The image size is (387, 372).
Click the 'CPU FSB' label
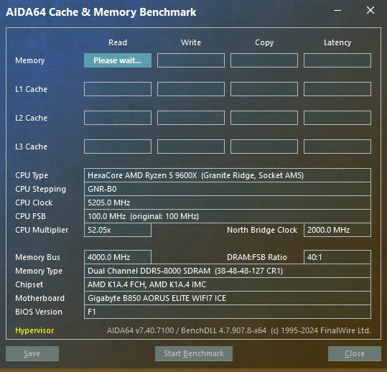(31, 216)
